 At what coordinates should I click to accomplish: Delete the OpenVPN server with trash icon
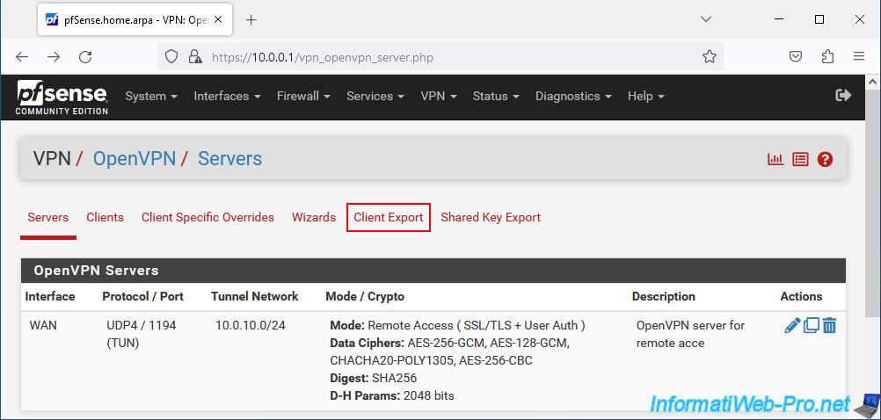[829, 325]
